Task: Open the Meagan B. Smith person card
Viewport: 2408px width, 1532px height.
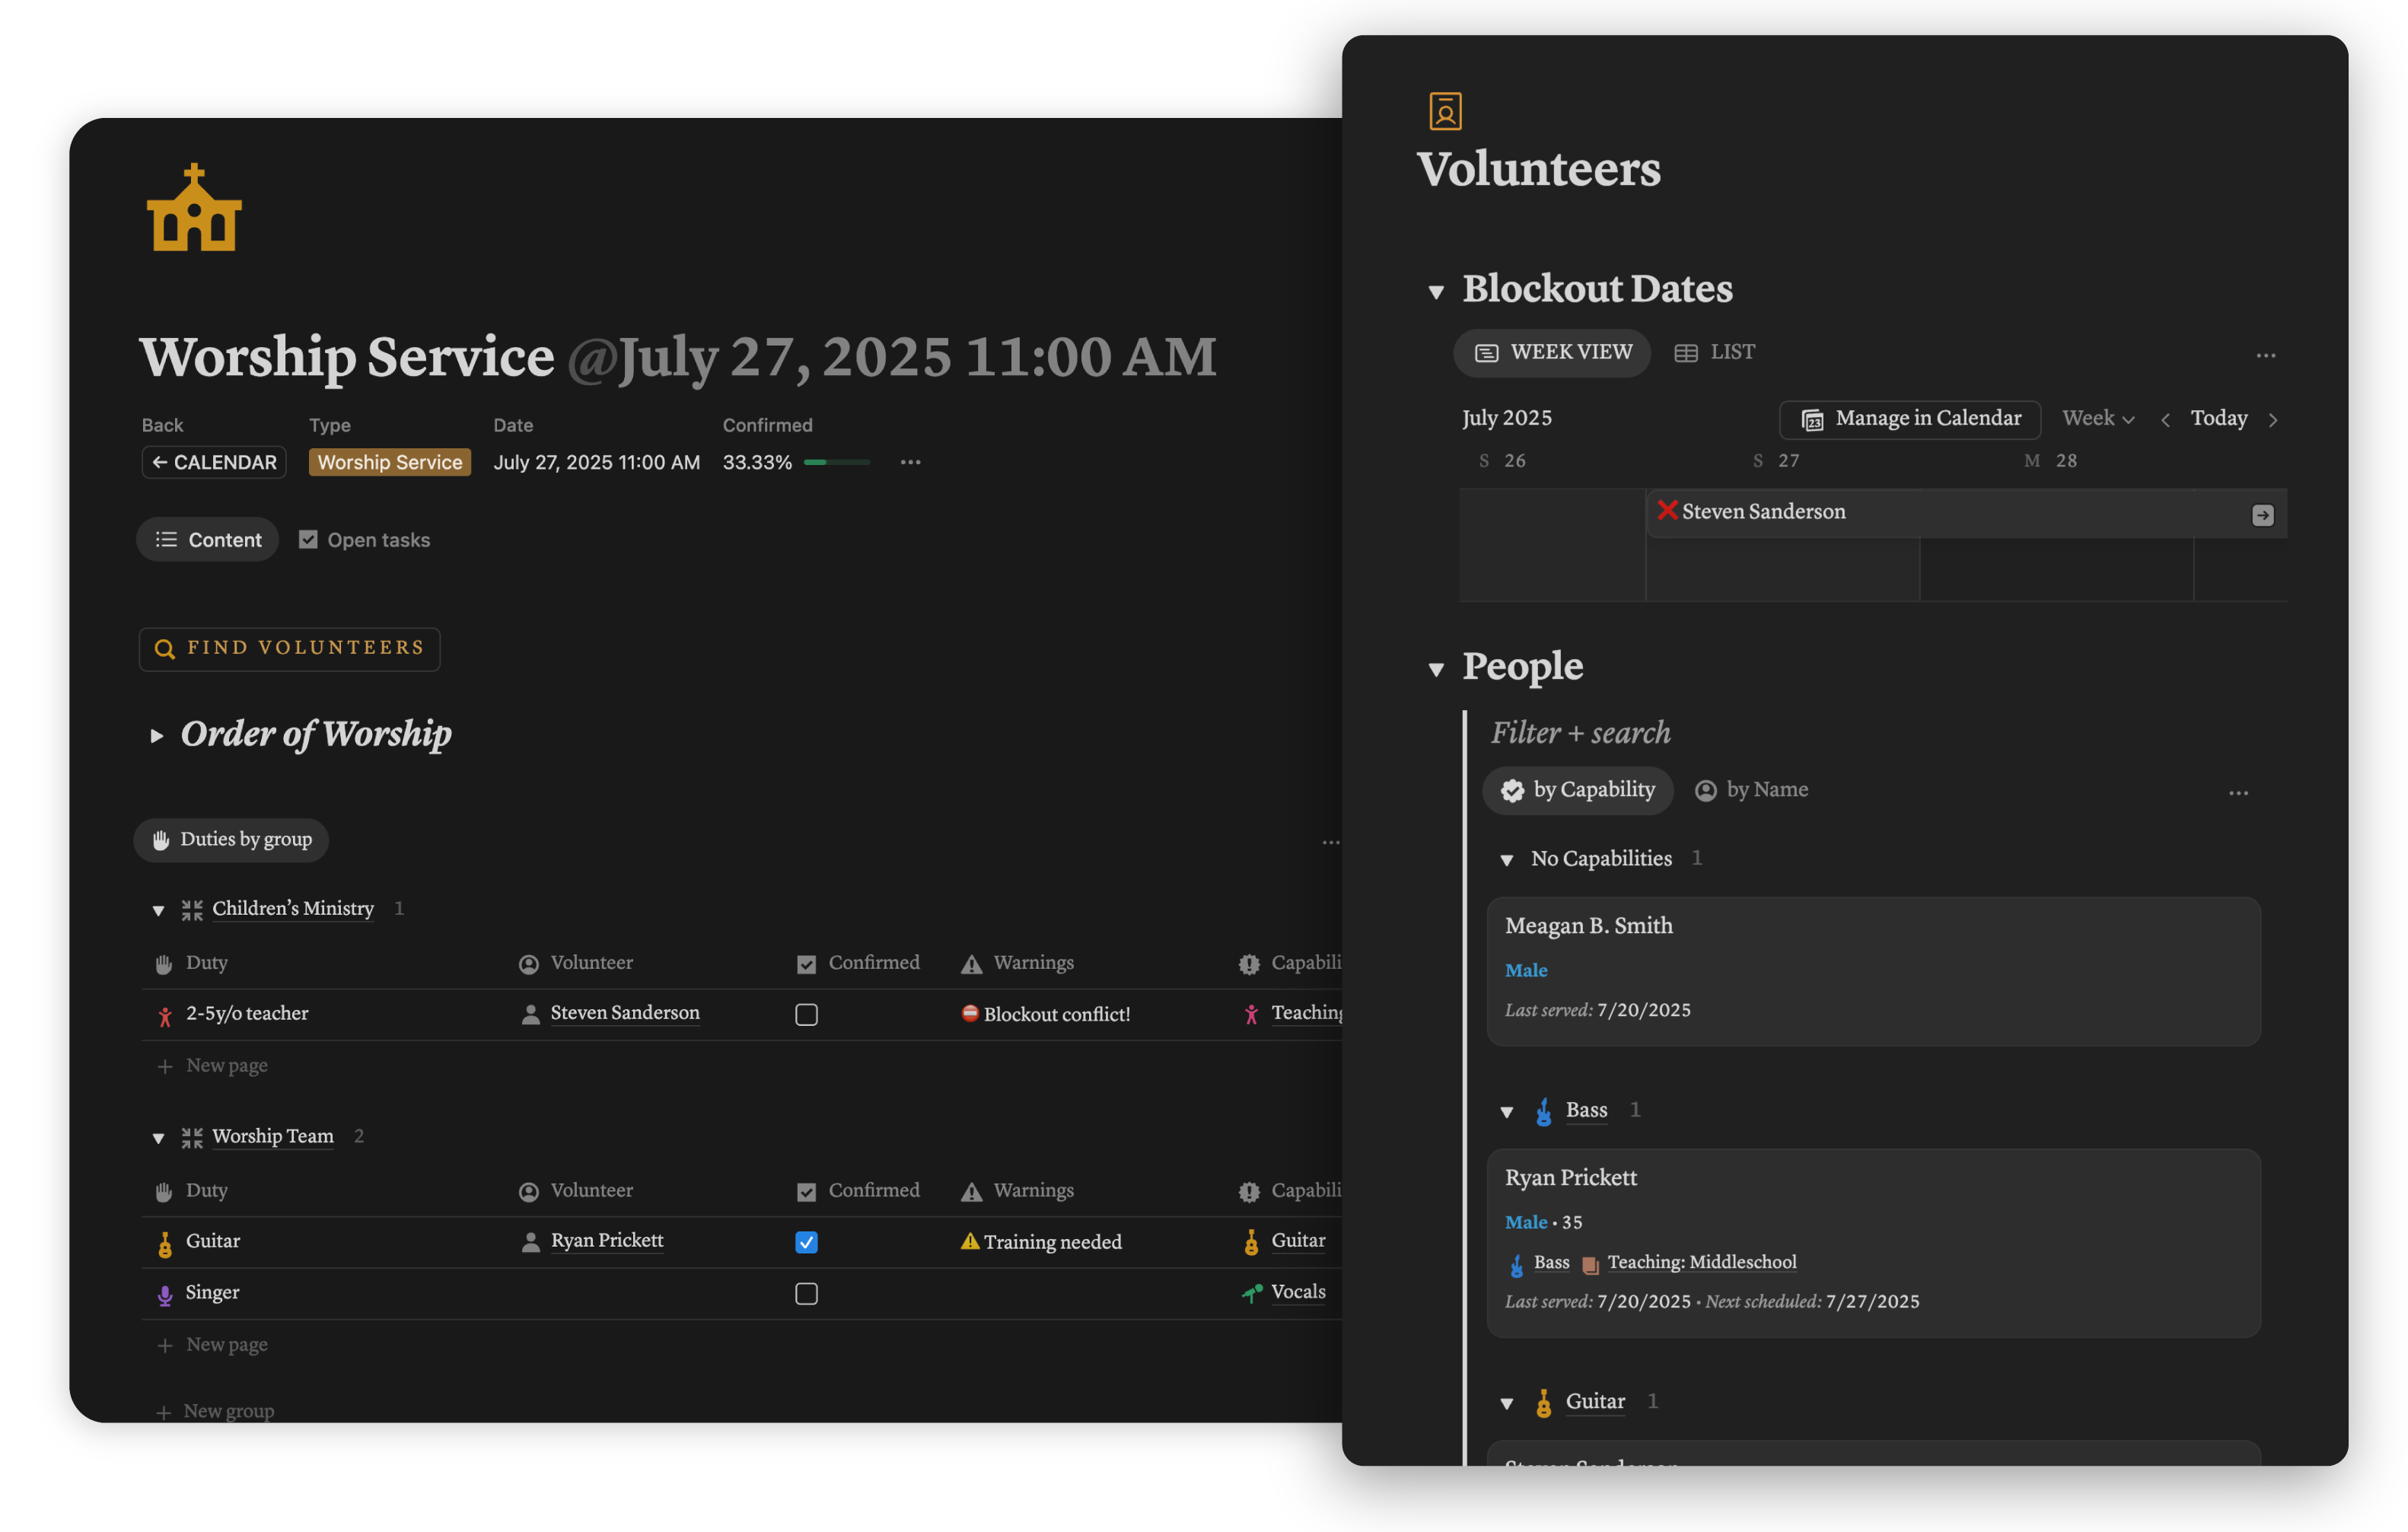Action: click(1872, 970)
